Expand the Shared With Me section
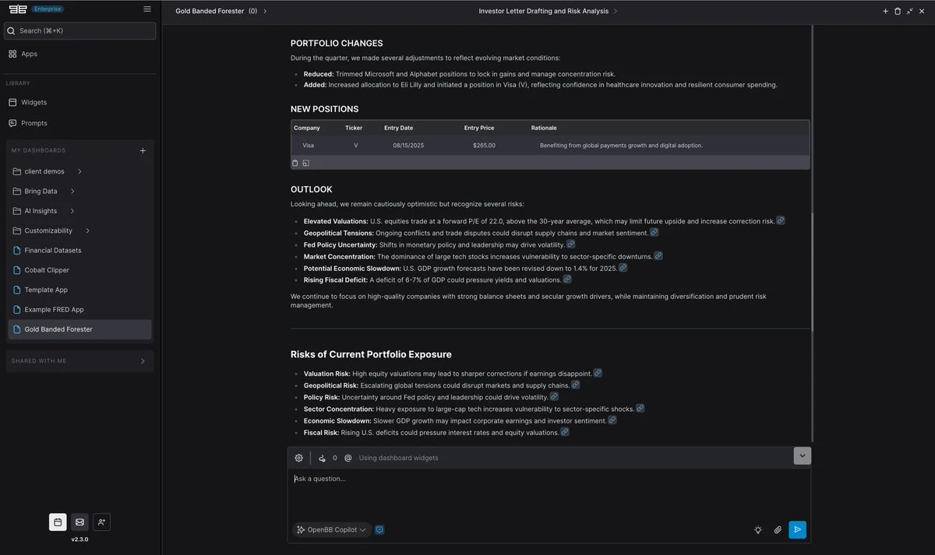 click(143, 361)
